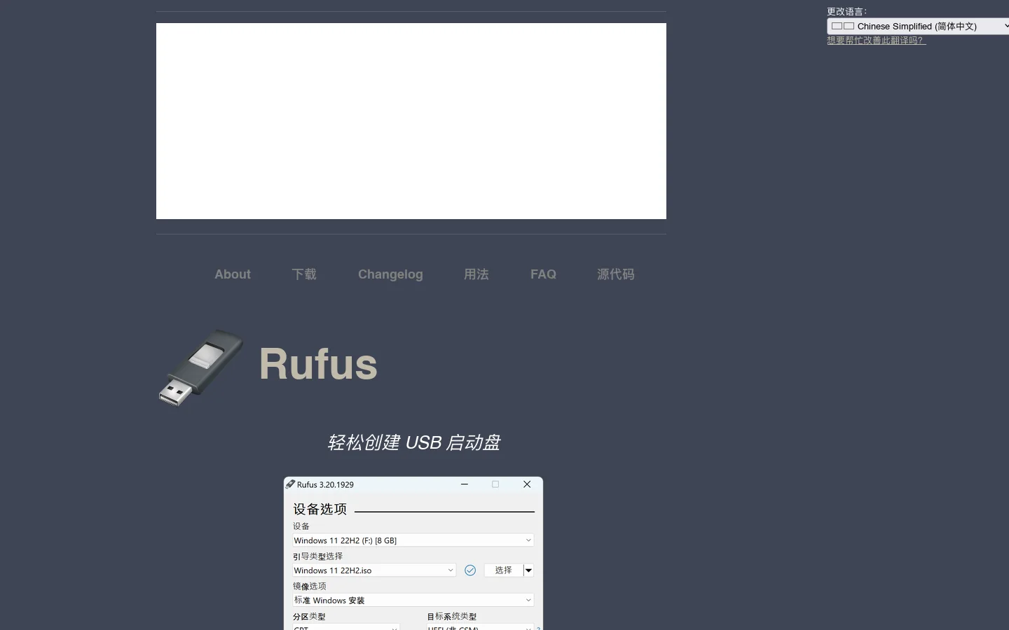The height and width of the screenshot is (630, 1009).
Task: Expand the Windows 11 22H2.iso boot selection dropdown
Action: 374,570
